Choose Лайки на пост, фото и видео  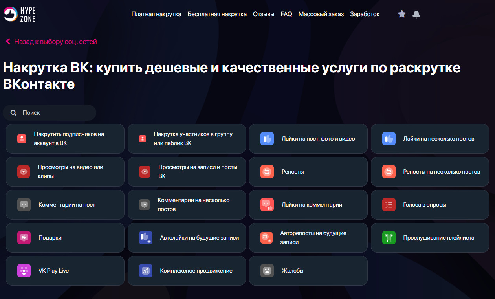318,139
